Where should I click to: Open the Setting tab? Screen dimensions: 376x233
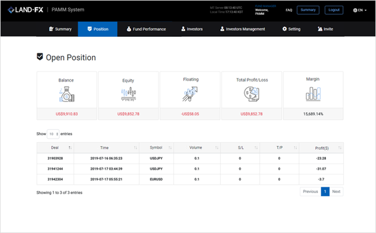(x=291, y=29)
